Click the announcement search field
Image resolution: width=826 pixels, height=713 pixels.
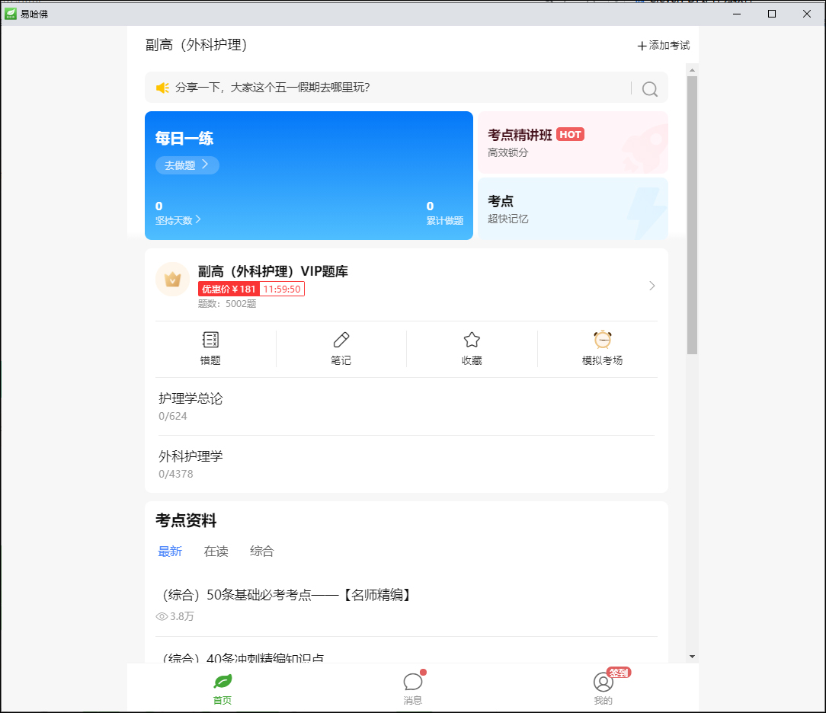coord(406,88)
